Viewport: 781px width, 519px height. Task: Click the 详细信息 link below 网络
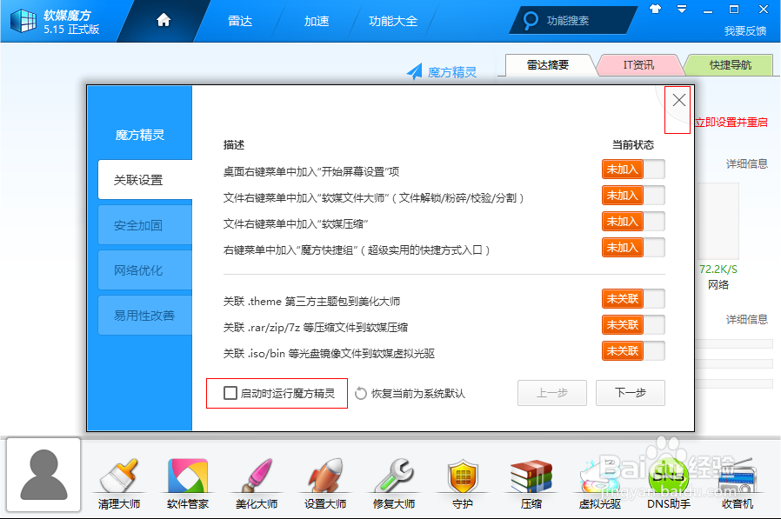pyautogui.click(x=746, y=319)
